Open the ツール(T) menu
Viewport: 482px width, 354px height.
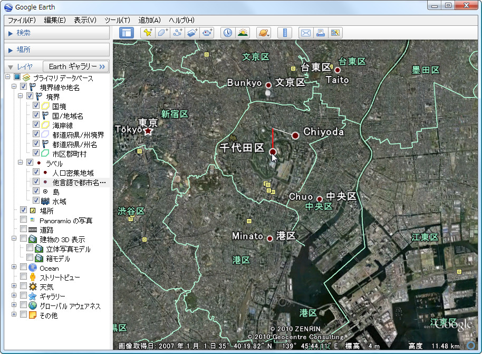(x=117, y=20)
